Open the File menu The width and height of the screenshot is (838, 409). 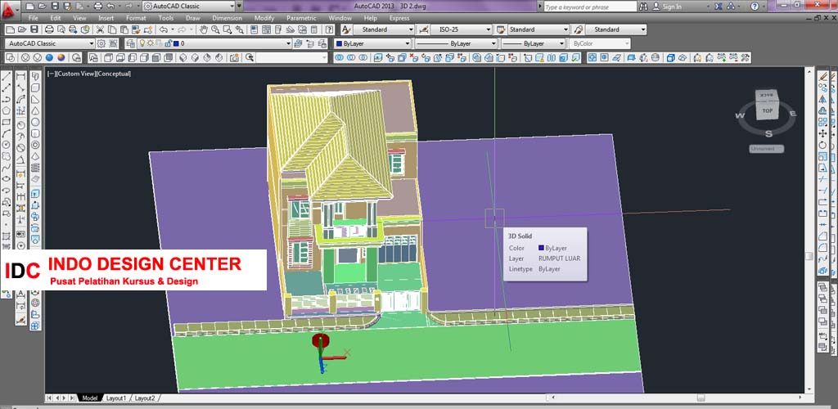(x=33, y=18)
